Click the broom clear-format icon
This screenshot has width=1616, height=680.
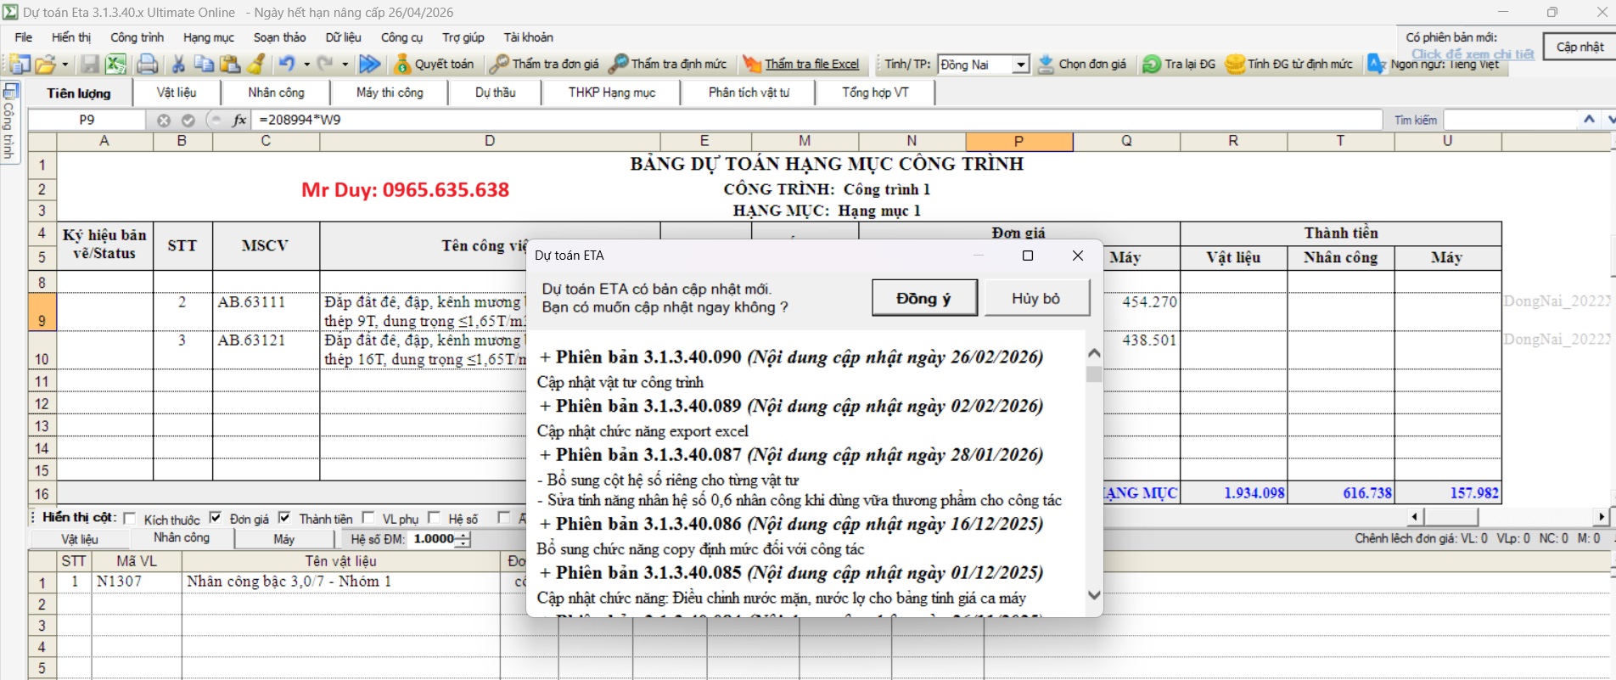tap(256, 65)
